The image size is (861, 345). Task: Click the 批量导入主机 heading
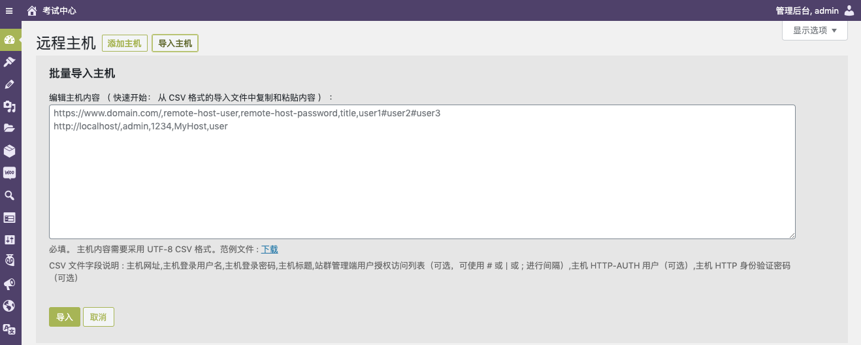82,73
